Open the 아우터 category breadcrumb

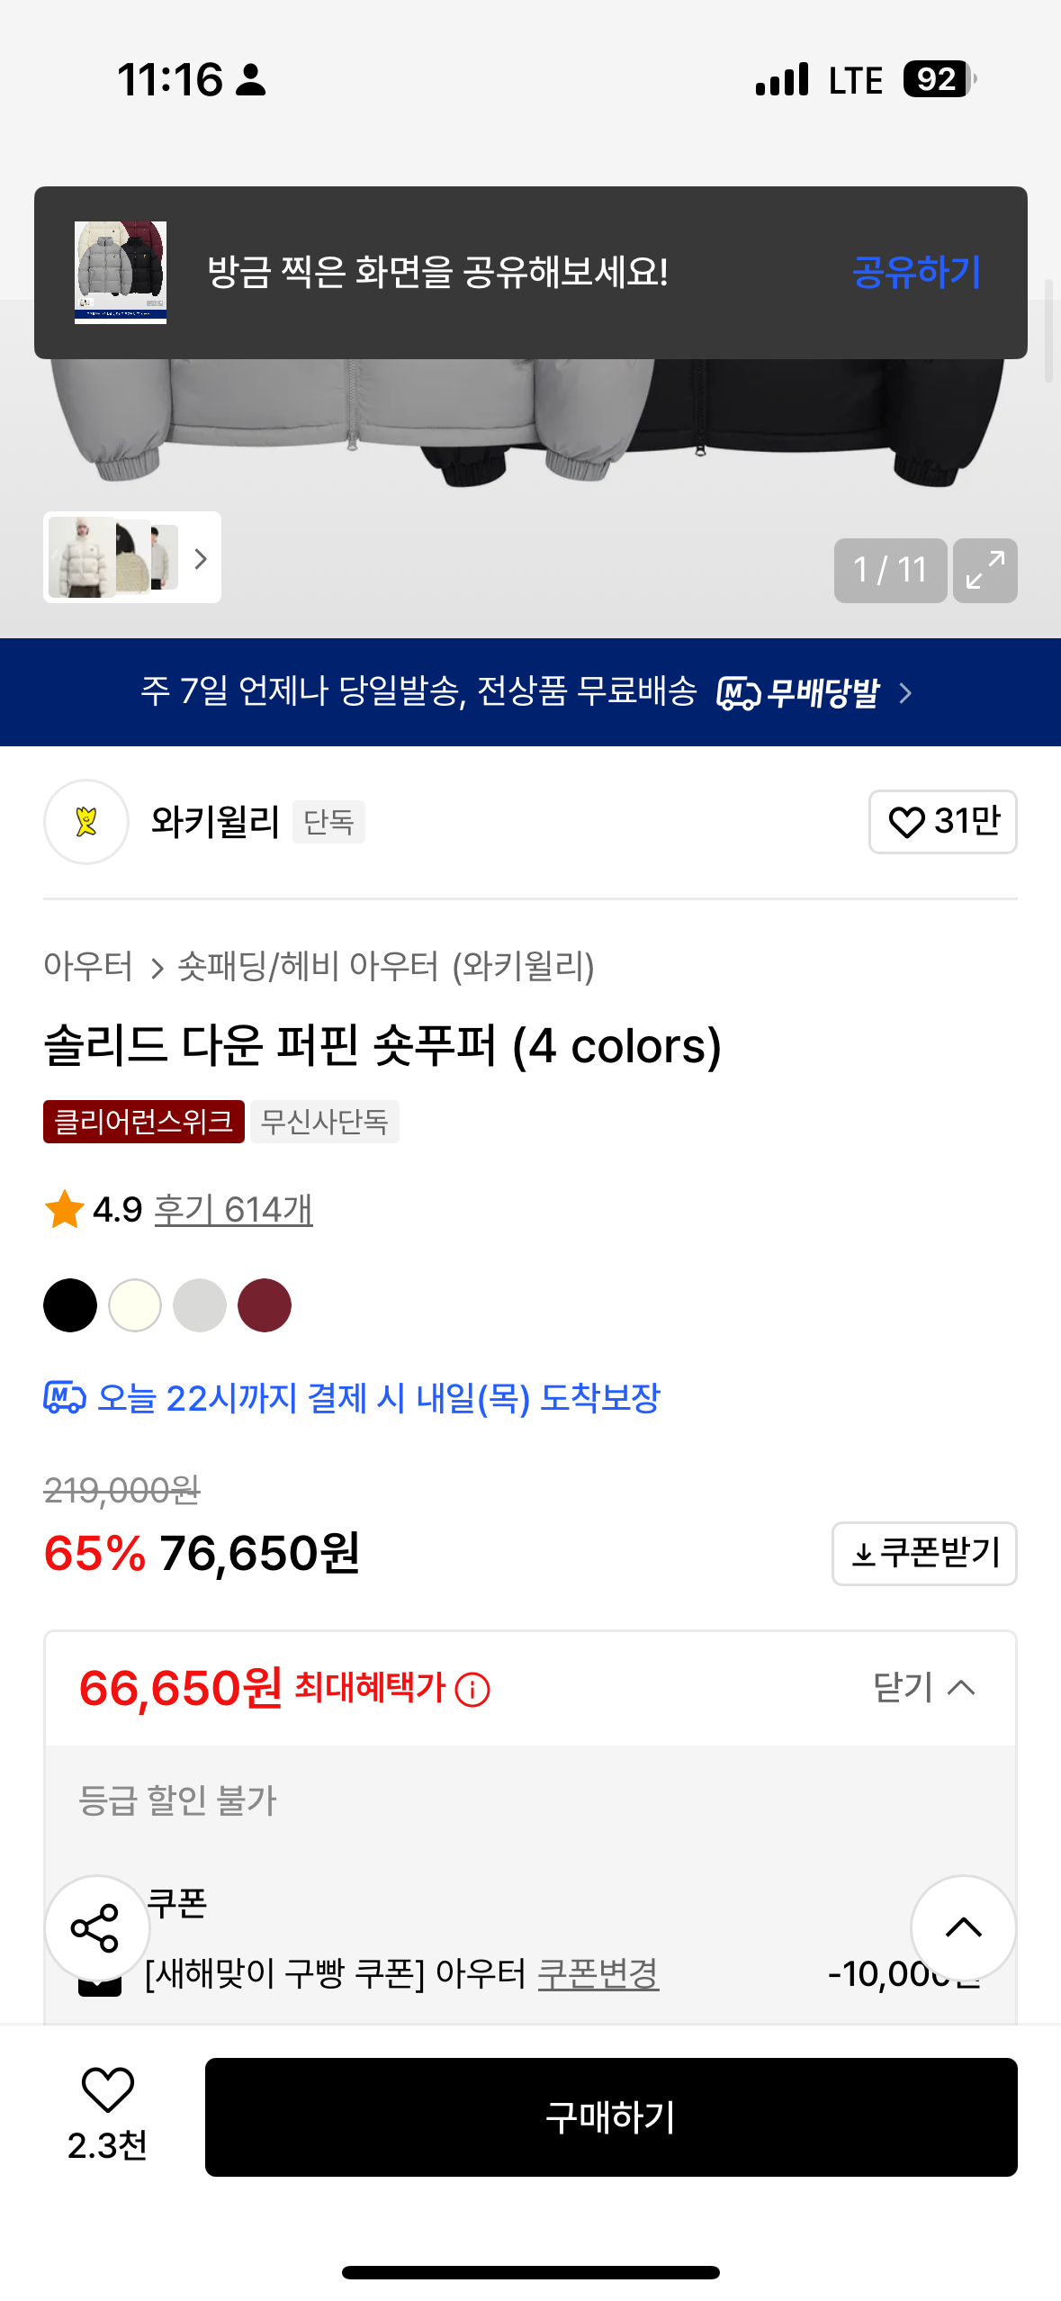click(x=88, y=966)
